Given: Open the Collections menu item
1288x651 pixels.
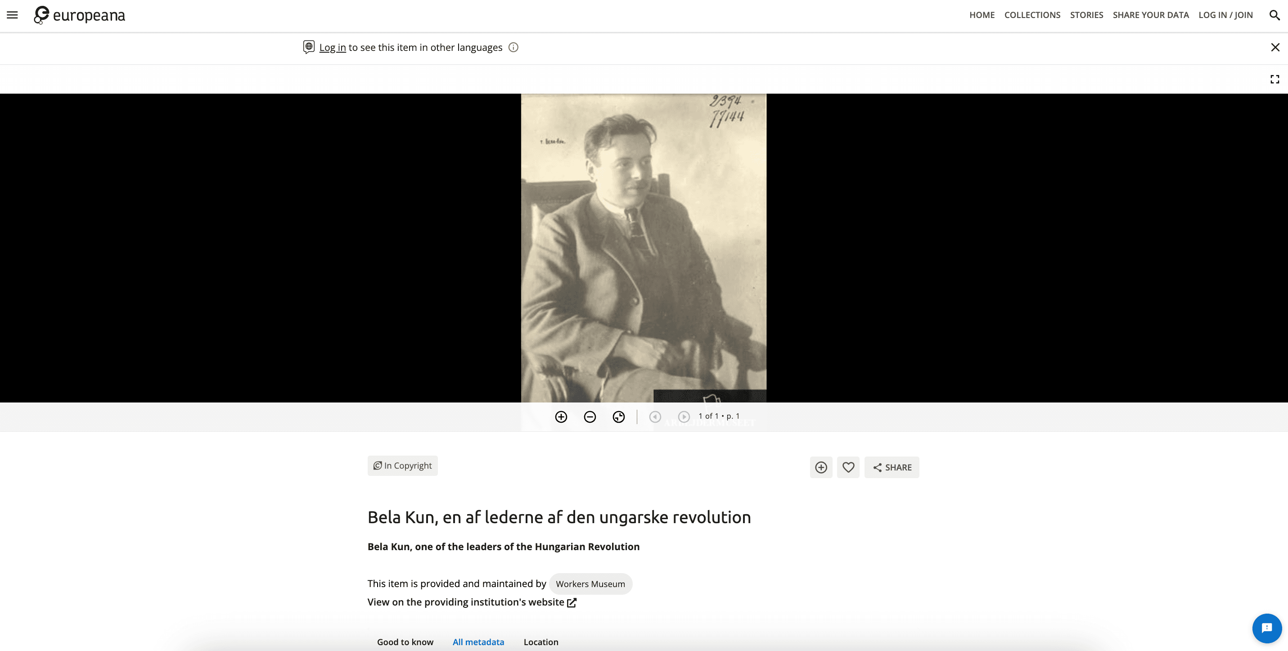Looking at the screenshot, I should click(x=1032, y=15).
